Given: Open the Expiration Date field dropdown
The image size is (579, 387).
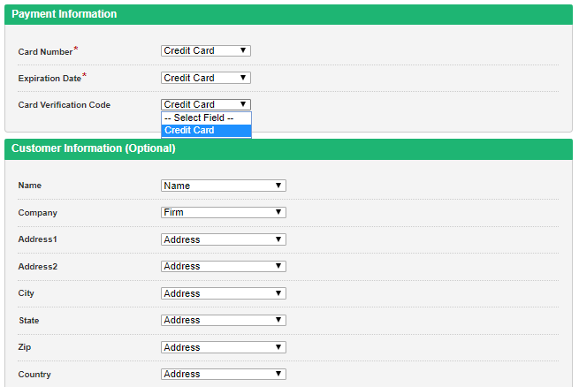Looking at the screenshot, I should coord(206,78).
